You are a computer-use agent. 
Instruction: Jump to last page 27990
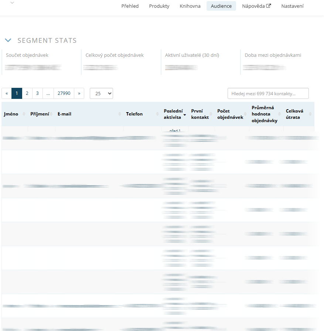[64, 93]
